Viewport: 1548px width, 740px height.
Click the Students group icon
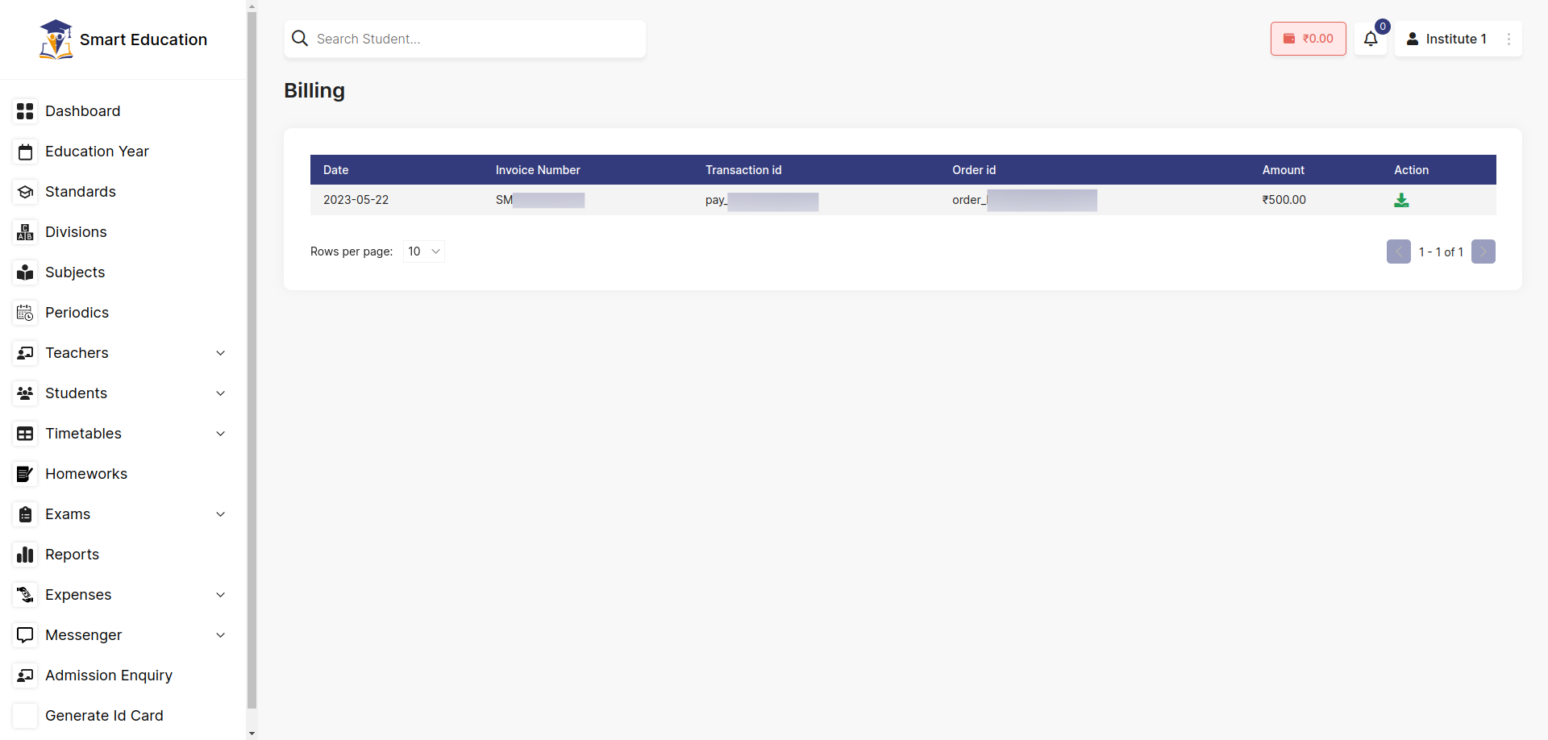(x=25, y=393)
